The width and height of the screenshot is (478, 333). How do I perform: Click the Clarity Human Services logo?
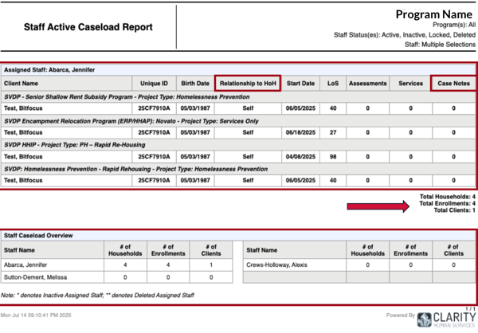click(x=445, y=319)
